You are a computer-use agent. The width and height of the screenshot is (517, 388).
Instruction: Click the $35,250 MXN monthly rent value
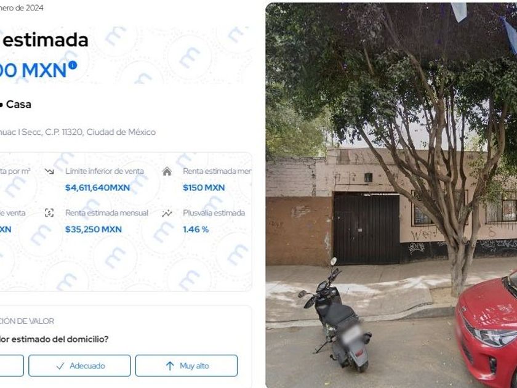(94, 229)
